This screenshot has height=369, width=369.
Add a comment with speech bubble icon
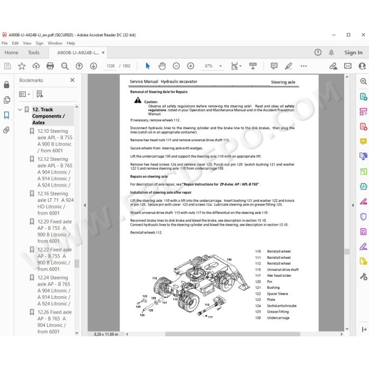[x=274, y=66]
